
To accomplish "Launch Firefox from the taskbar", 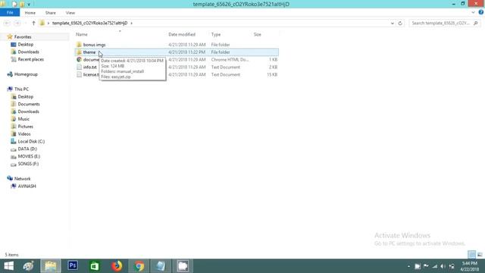I will [117, 266].
